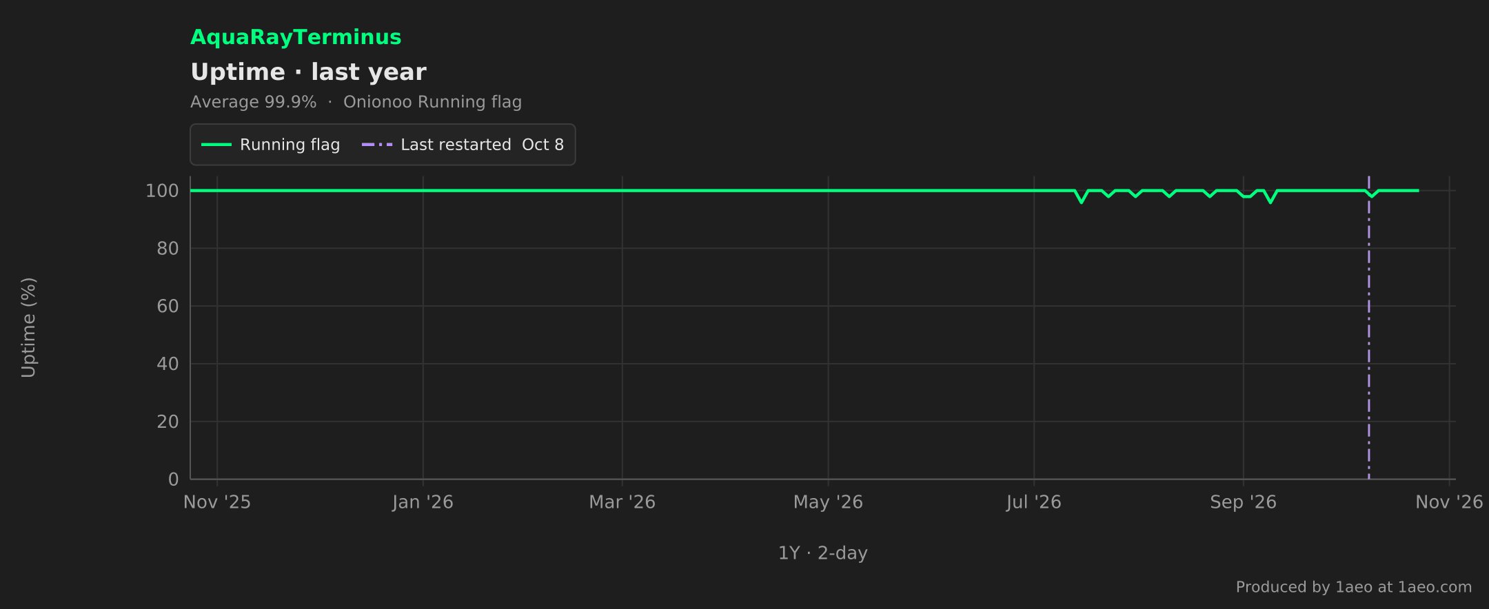Click the 'Onionoo Running flag' subtitle text
This screenshot has width=1489, height=609.
point(432,102)
